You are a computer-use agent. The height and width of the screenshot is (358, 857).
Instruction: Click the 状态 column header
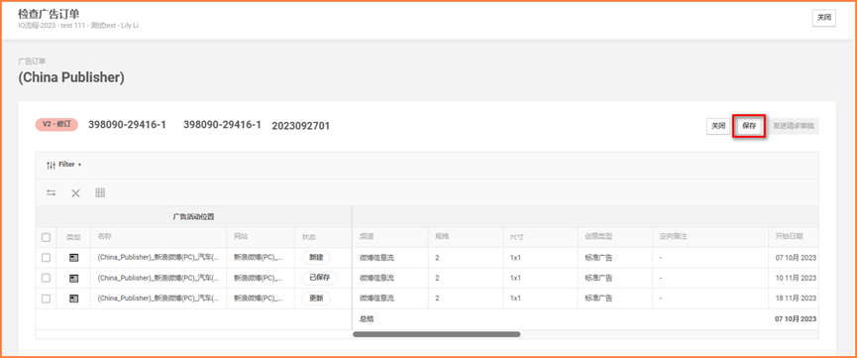[309, 237]
